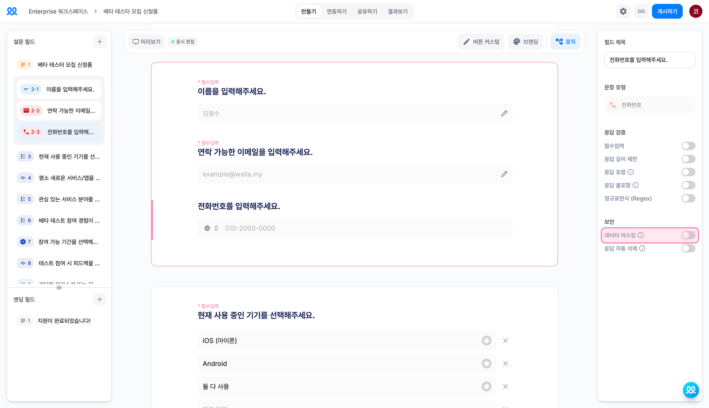Open the 문항 유형 전화번호 dropdown
The width and height of the screenshot is (709, 408).
pos(650,105)
